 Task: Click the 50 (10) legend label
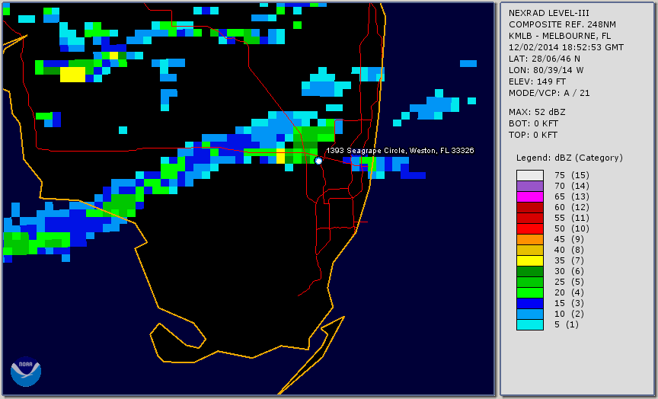click(571, 228)
